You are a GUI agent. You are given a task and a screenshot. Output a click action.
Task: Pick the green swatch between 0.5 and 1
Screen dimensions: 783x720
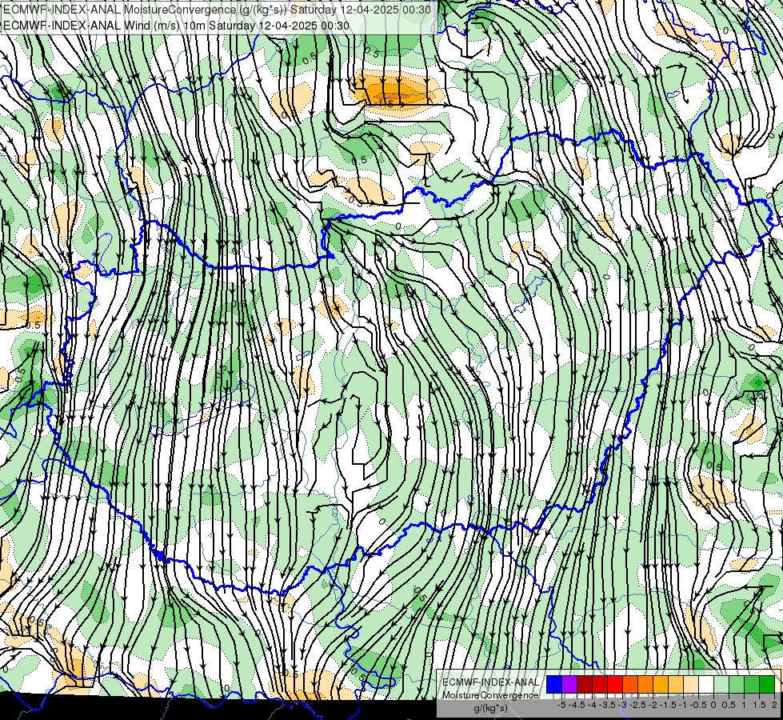point(736,685)
